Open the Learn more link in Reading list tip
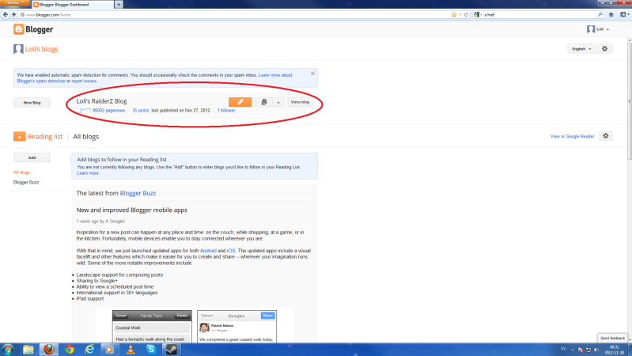The image size is (632, 356). 88,173
